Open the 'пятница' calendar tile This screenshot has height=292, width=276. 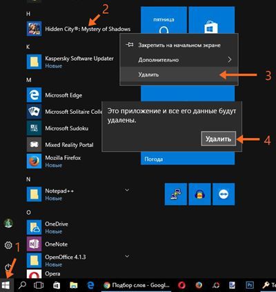click(164, 20)
